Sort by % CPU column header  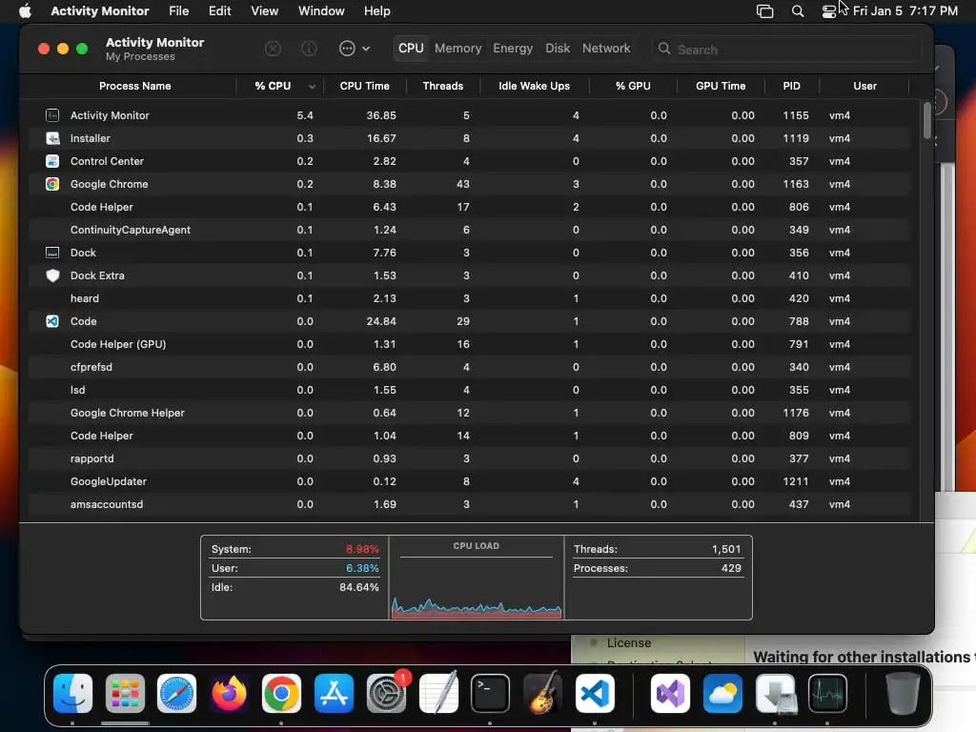280,86
